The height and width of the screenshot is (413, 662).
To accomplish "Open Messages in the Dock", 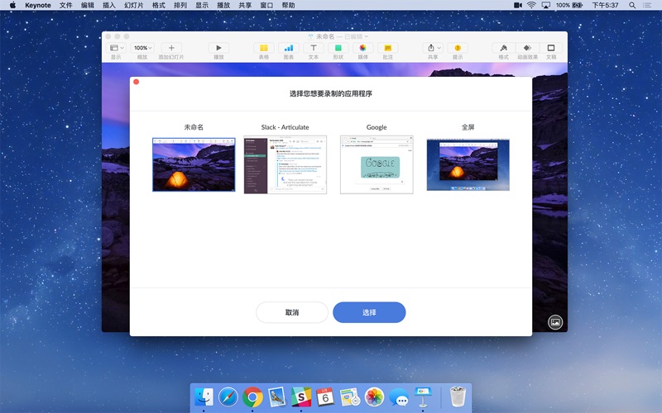I will pyautogui.click(x=399, y=397).
